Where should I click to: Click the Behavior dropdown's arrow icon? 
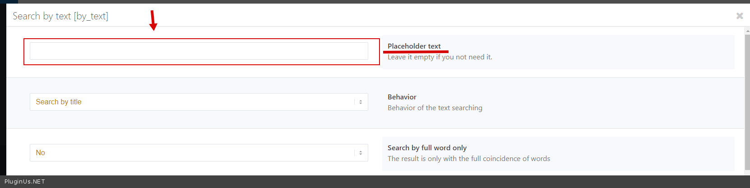pyautogui.click(x=361, y=102)
